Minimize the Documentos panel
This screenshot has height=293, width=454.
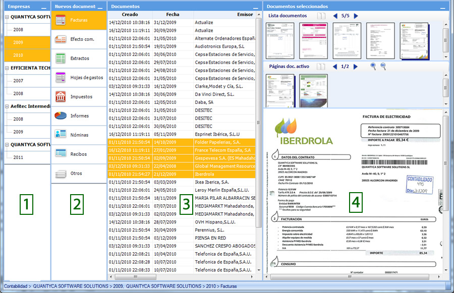point(255,8)
